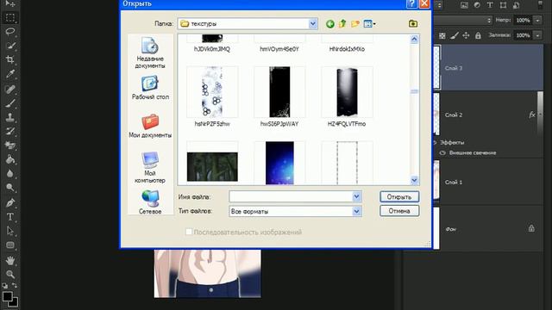Click the background color swatch
Viewport: 552px width, 310px height.
15,303
